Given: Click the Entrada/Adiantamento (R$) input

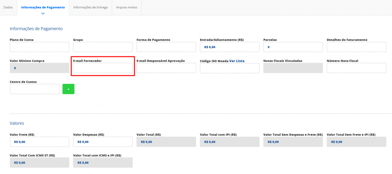Looking at the screenshot, I should (230, 47).
